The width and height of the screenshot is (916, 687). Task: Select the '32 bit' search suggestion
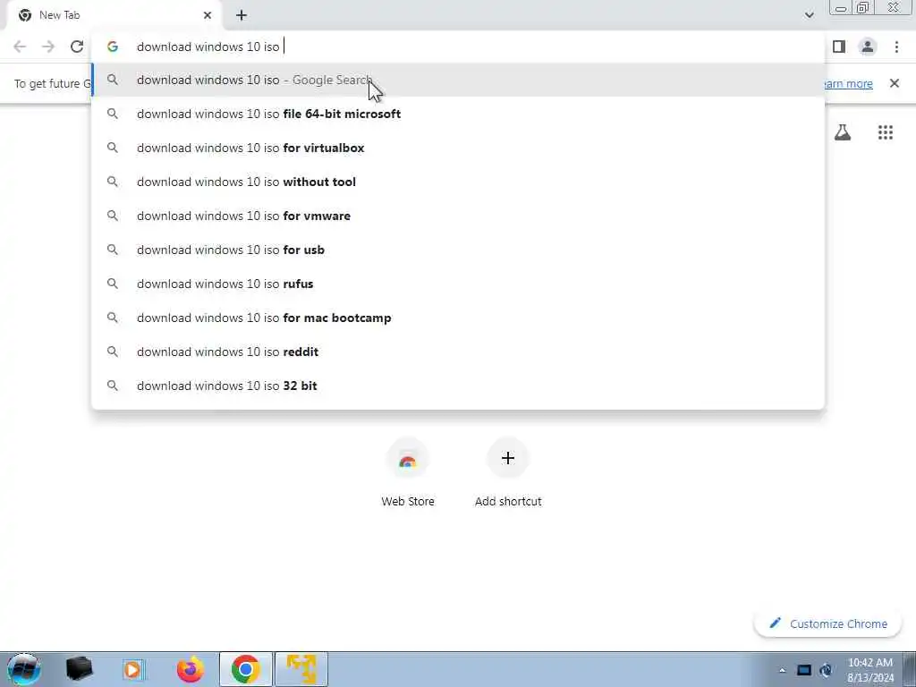pos(458,386)
